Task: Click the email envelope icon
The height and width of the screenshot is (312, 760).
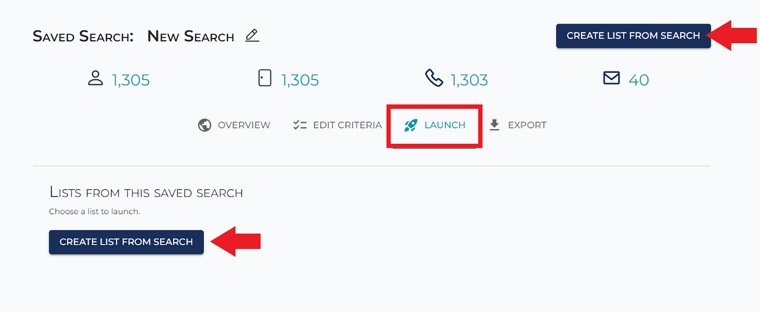Action: point(611,78)
